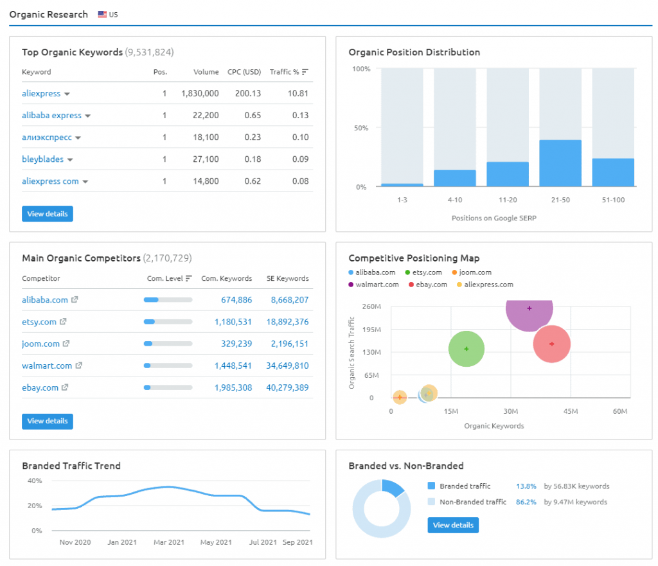Click the purple walmart.com bubble on map
Viewport: 658px width, 566px height.
tap(529, 313)
